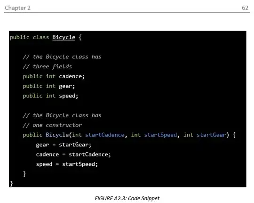Image resolution: width=254 pixels, height=203 pixels.
Task: Click page number 62 in header
Action: click(x=245, y=8)
